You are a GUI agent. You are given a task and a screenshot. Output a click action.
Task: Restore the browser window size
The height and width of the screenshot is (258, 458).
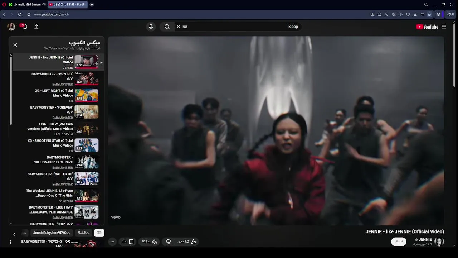[443, 5]
